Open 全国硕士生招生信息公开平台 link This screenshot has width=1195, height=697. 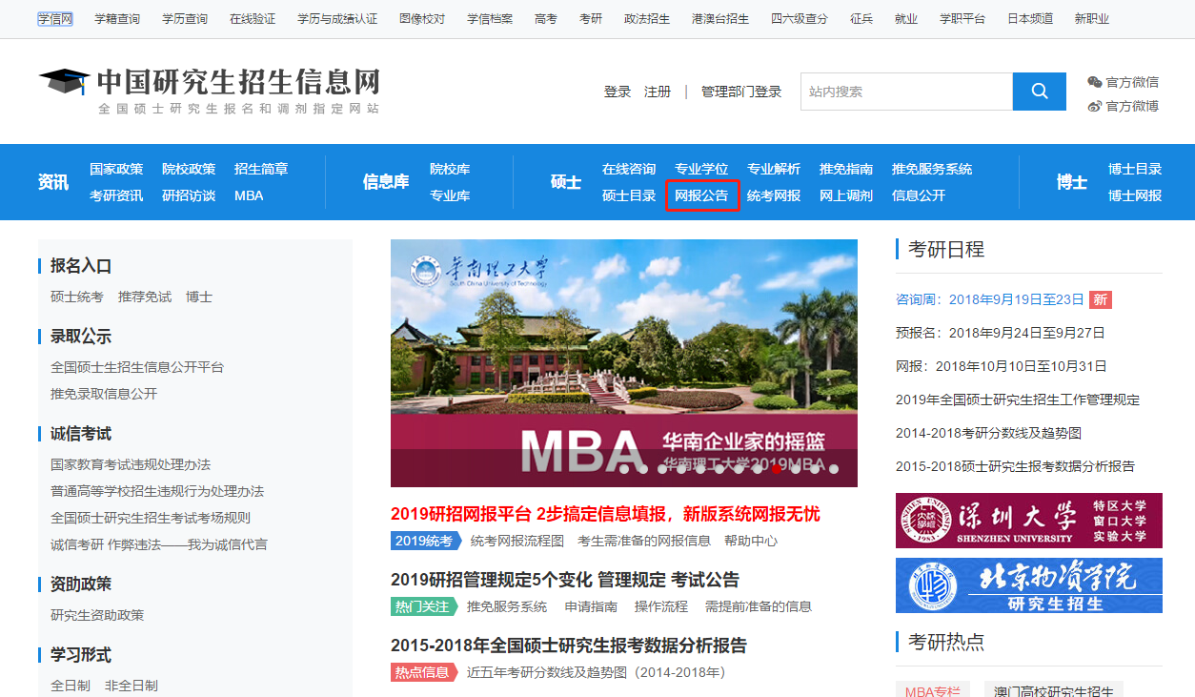coord(137,367)
